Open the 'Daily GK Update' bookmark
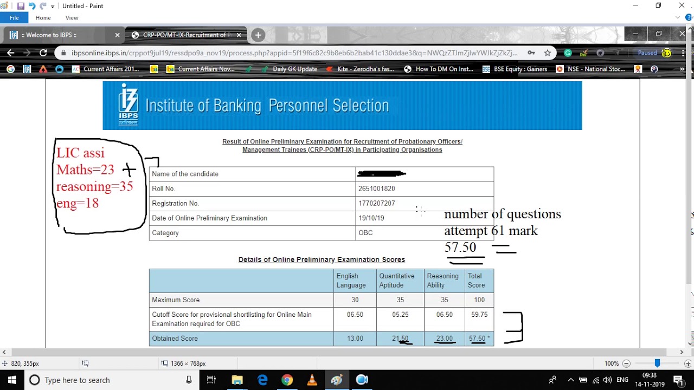Viewport: 694px width, 390px height. coord(289,69)
